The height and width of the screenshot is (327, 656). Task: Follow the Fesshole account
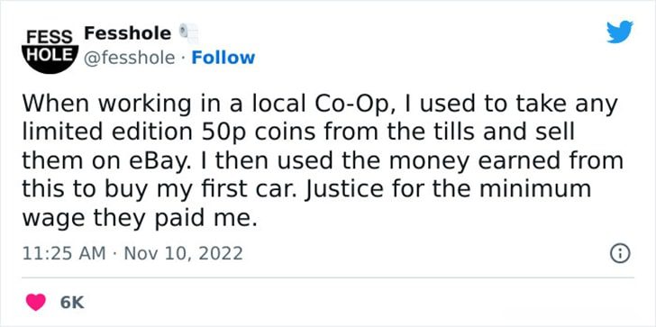(223, 59)
